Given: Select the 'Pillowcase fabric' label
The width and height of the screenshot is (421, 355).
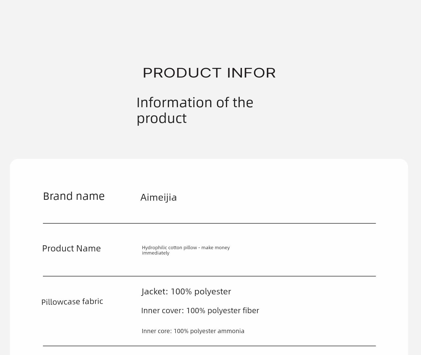Looking at the screenshot, I should (72, 302).
